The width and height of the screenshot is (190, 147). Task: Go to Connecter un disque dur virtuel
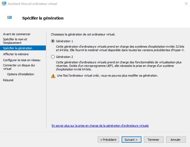coord(19,67)
